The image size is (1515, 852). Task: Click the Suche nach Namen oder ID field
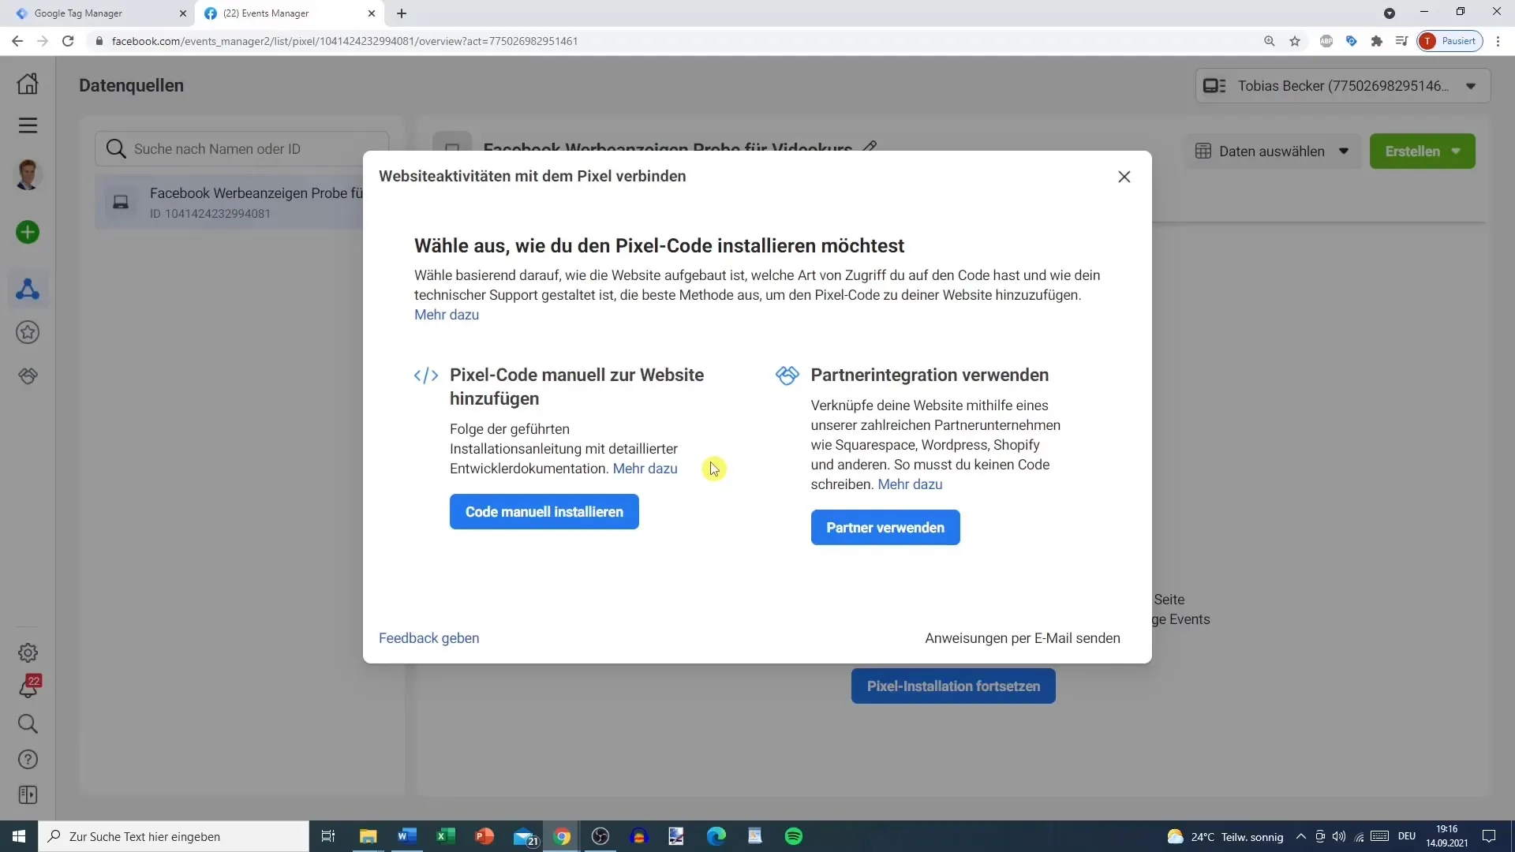click(242, 149)
